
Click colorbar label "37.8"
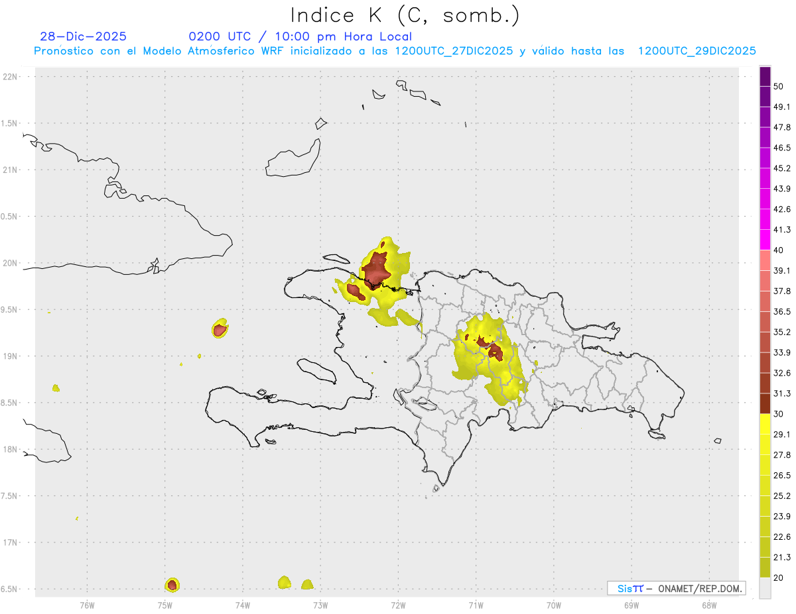tap(781, 291)
